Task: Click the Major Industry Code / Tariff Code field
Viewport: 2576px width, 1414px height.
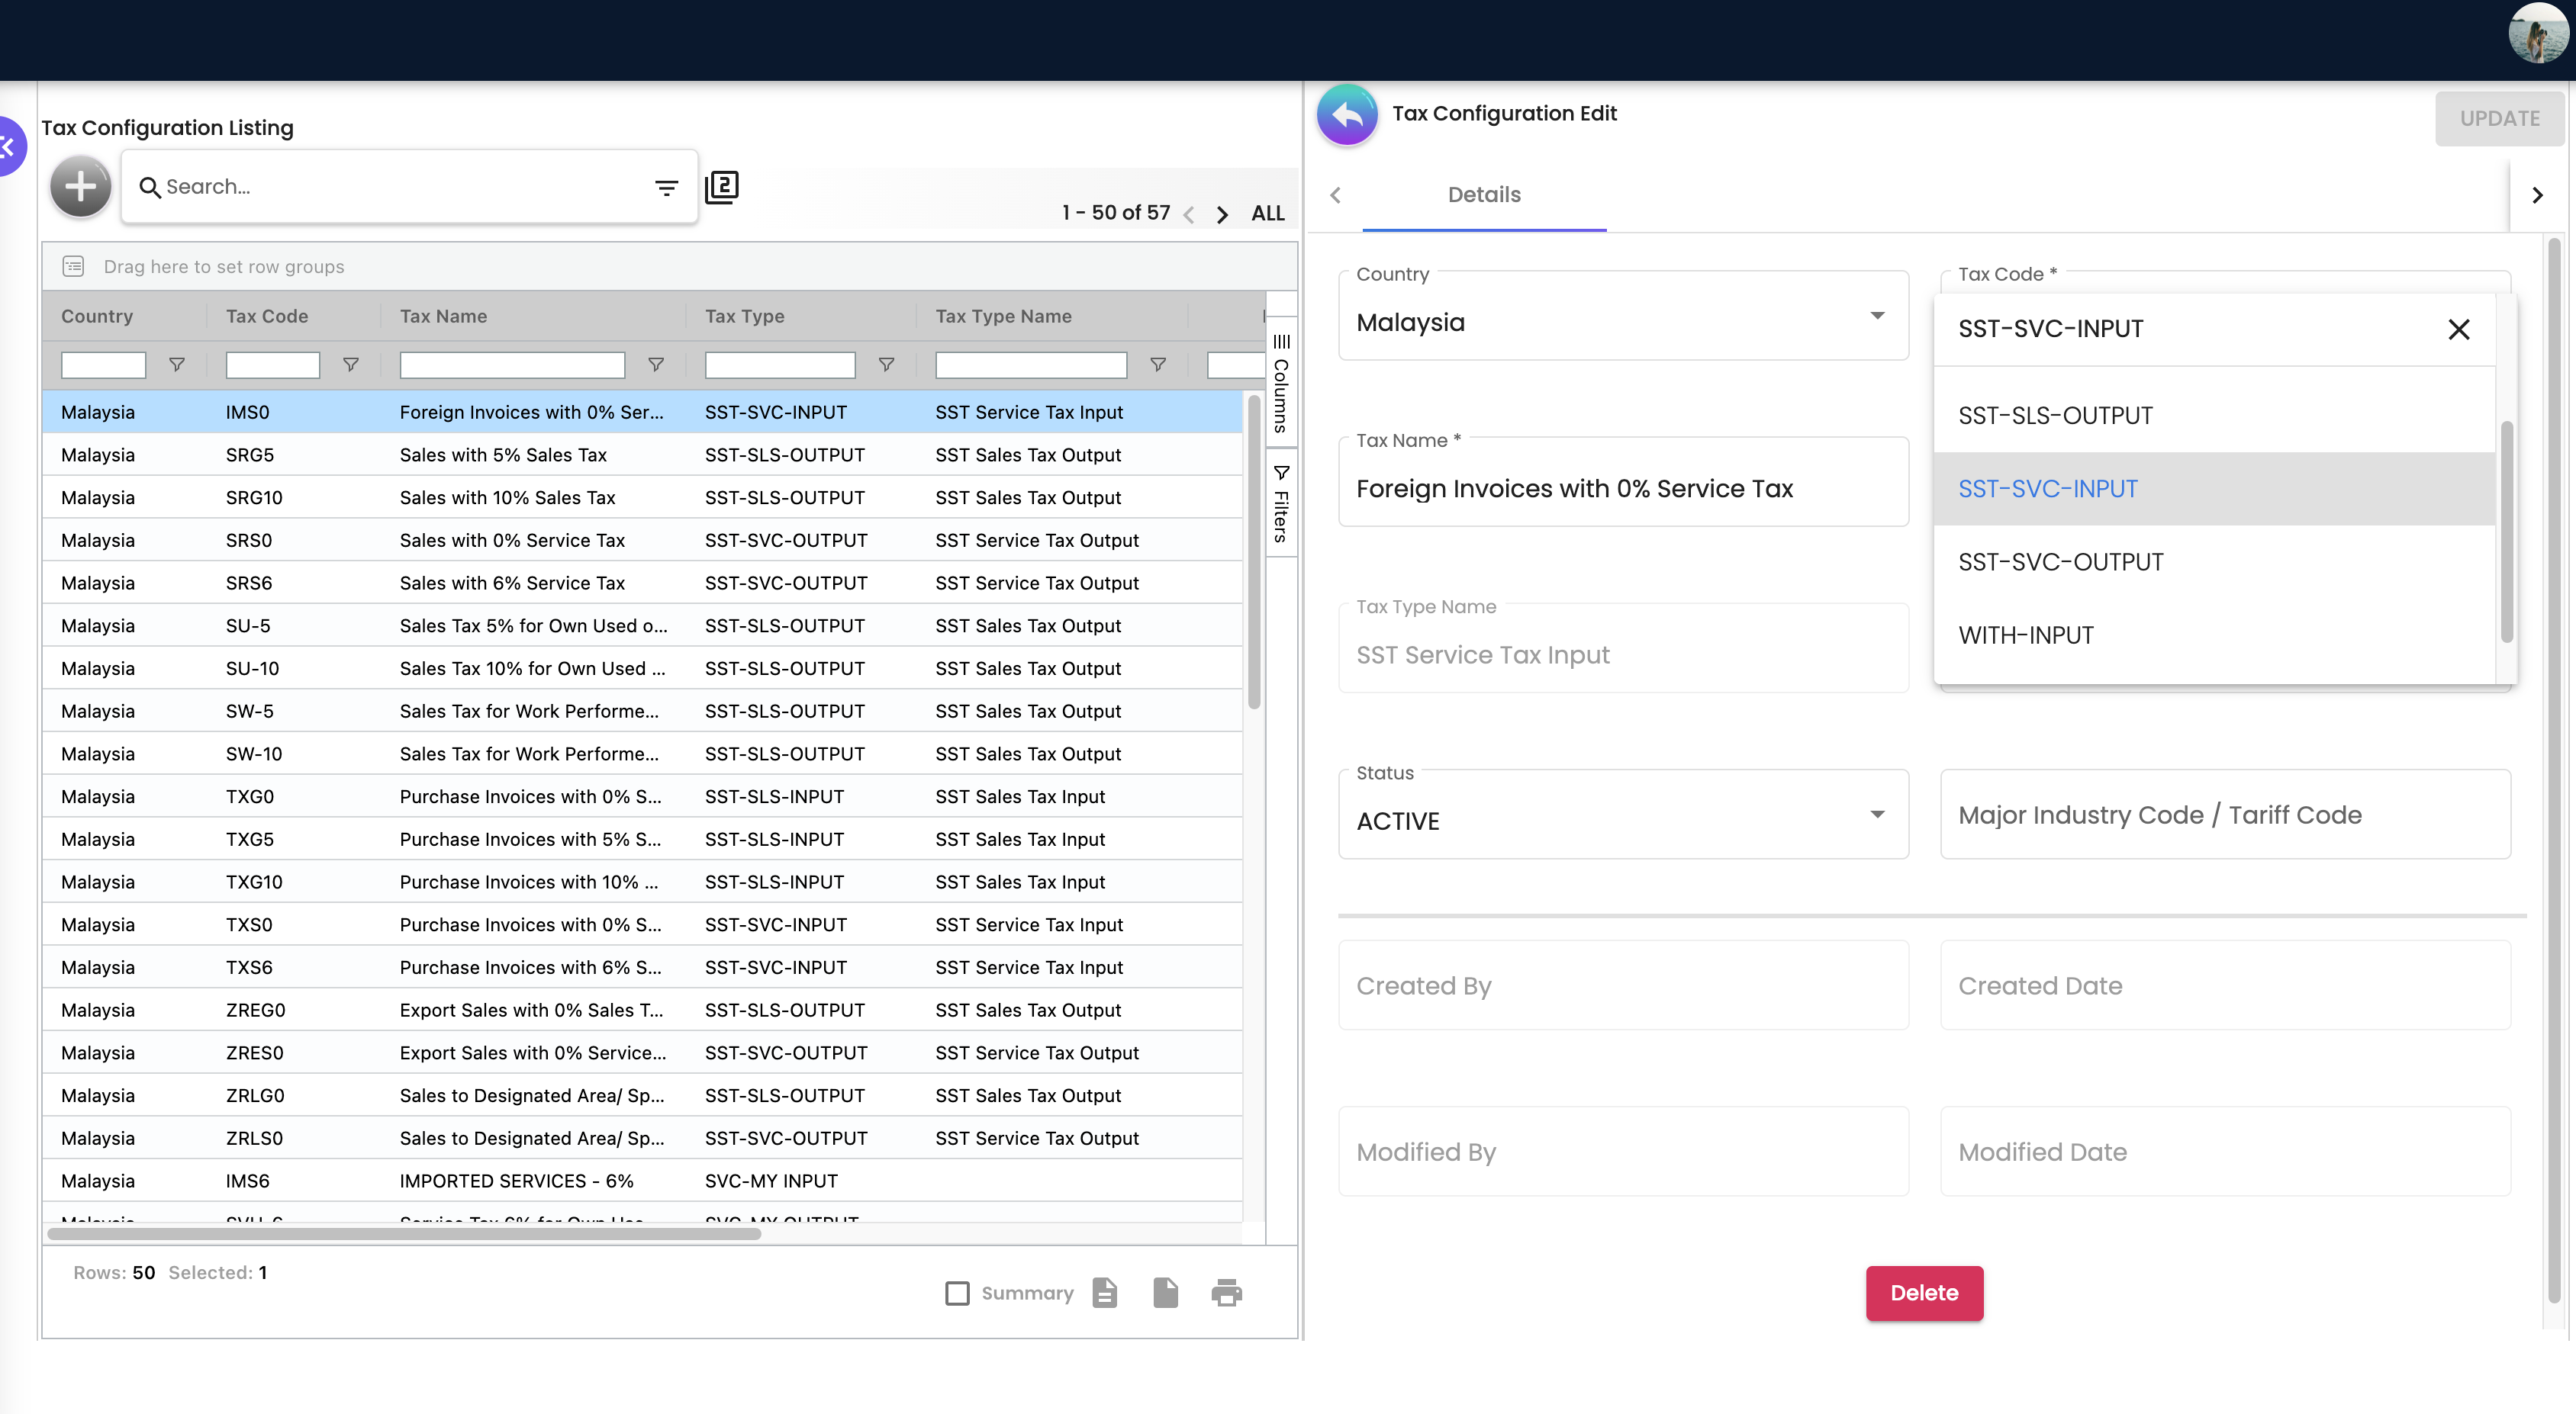Action: click(2224, 815)
